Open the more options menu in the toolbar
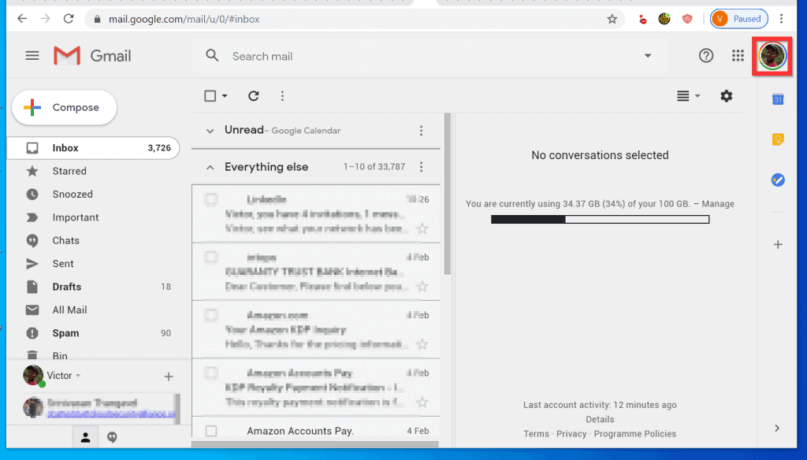This screenshot has width=807, height=460. 282,95
